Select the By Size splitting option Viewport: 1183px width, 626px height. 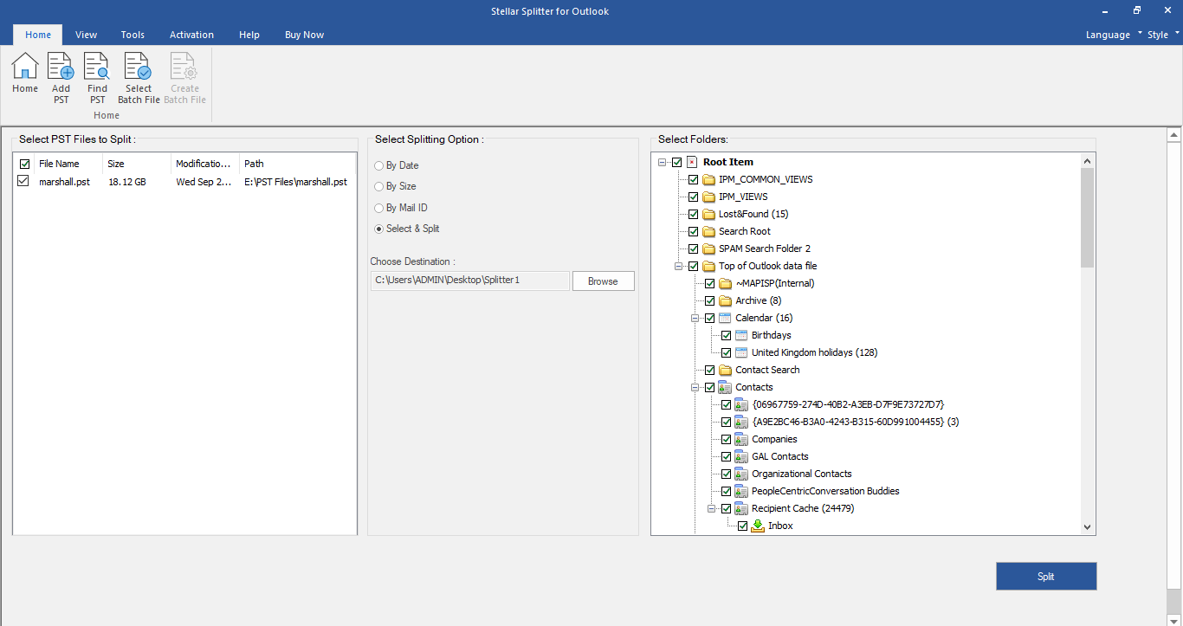coord(378,186)
